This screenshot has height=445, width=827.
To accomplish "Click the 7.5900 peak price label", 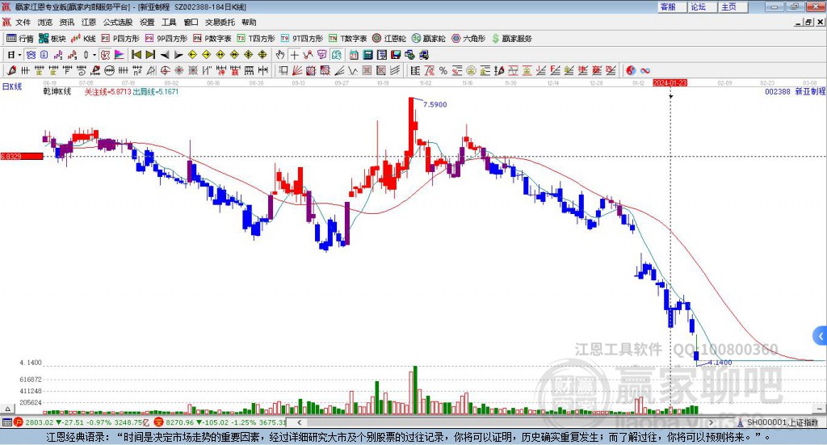I will (x=435, y=104).
